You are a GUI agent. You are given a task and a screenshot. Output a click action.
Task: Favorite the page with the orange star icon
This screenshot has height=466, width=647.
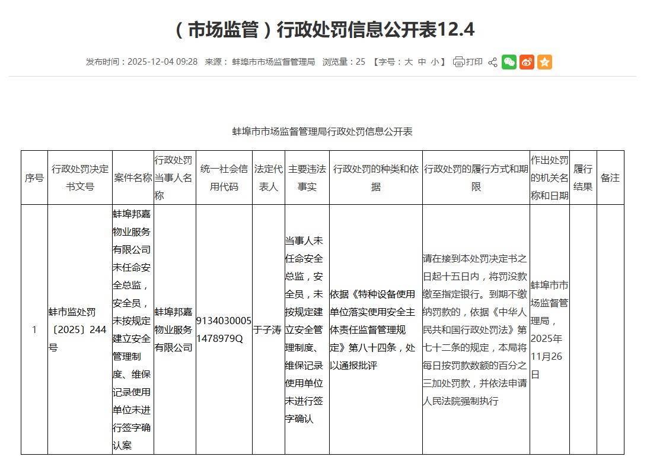(544, 61)
